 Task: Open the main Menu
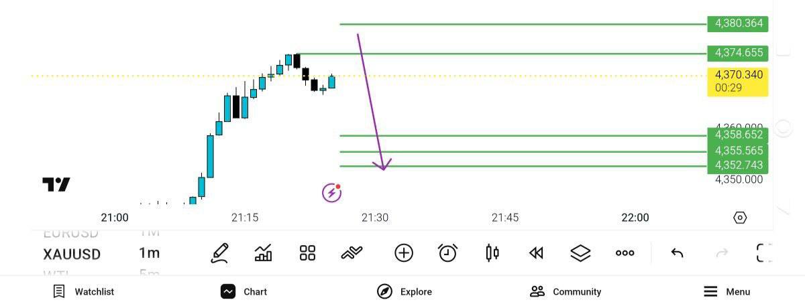(x=727, y=292)
